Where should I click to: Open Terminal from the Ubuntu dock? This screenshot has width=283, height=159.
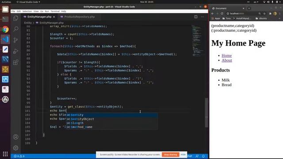coord(5,19)
